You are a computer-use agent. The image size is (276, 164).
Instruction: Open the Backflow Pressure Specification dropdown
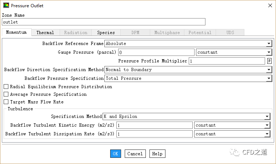[x=269, y=78]
